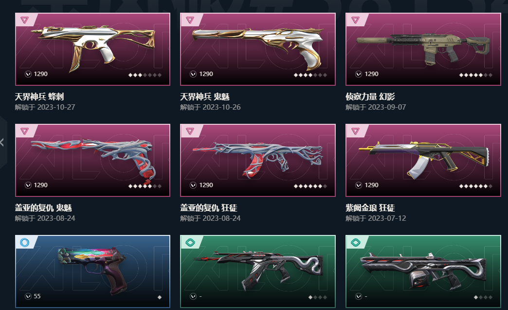
Task: Click upgrade level diamonds on 盖亚的复仇 狂徒 card
Action: click(310, 186)
